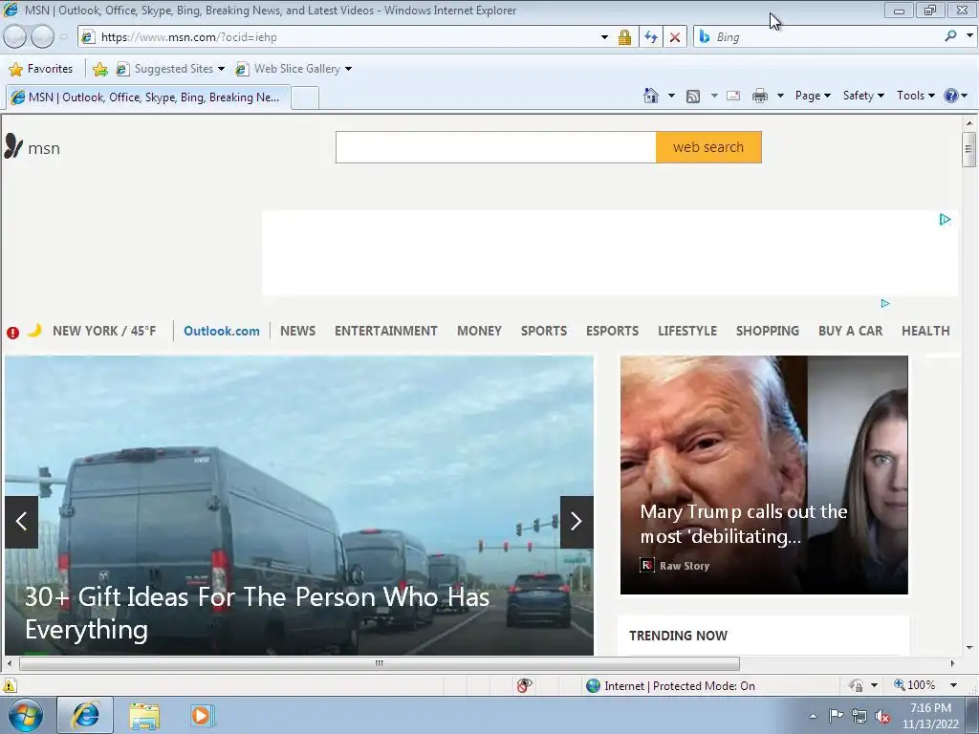Click the Forward navigation button
Screen dimensions: 979x734
coord(42,37)
